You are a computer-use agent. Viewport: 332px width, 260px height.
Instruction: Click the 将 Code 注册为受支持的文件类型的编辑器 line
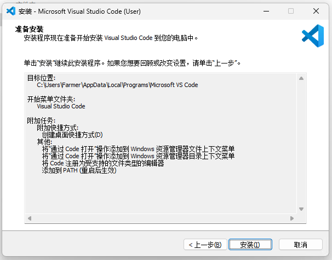tap(103, 163)
